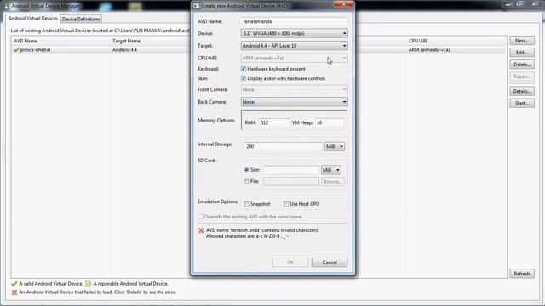Click the Browse button for SD Card file
Screen dimensions: 545x306
click(333, 181)
